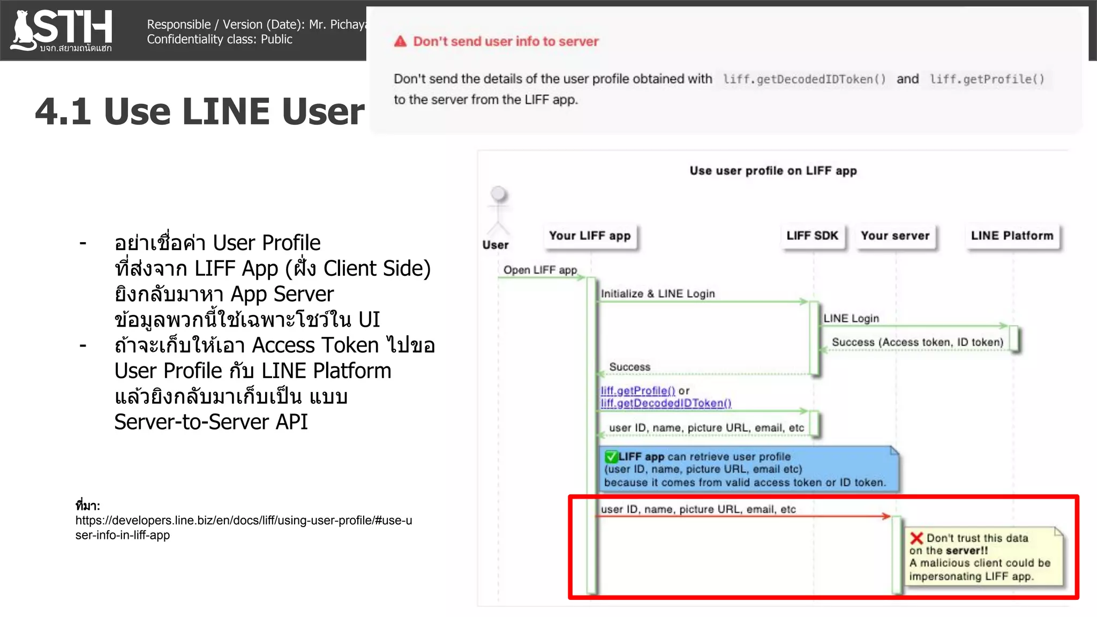Open the liff.getProfile() link in diagram
Image resolution: width=1097 pixels, height=617 pixels.
[x=637, y=390]
